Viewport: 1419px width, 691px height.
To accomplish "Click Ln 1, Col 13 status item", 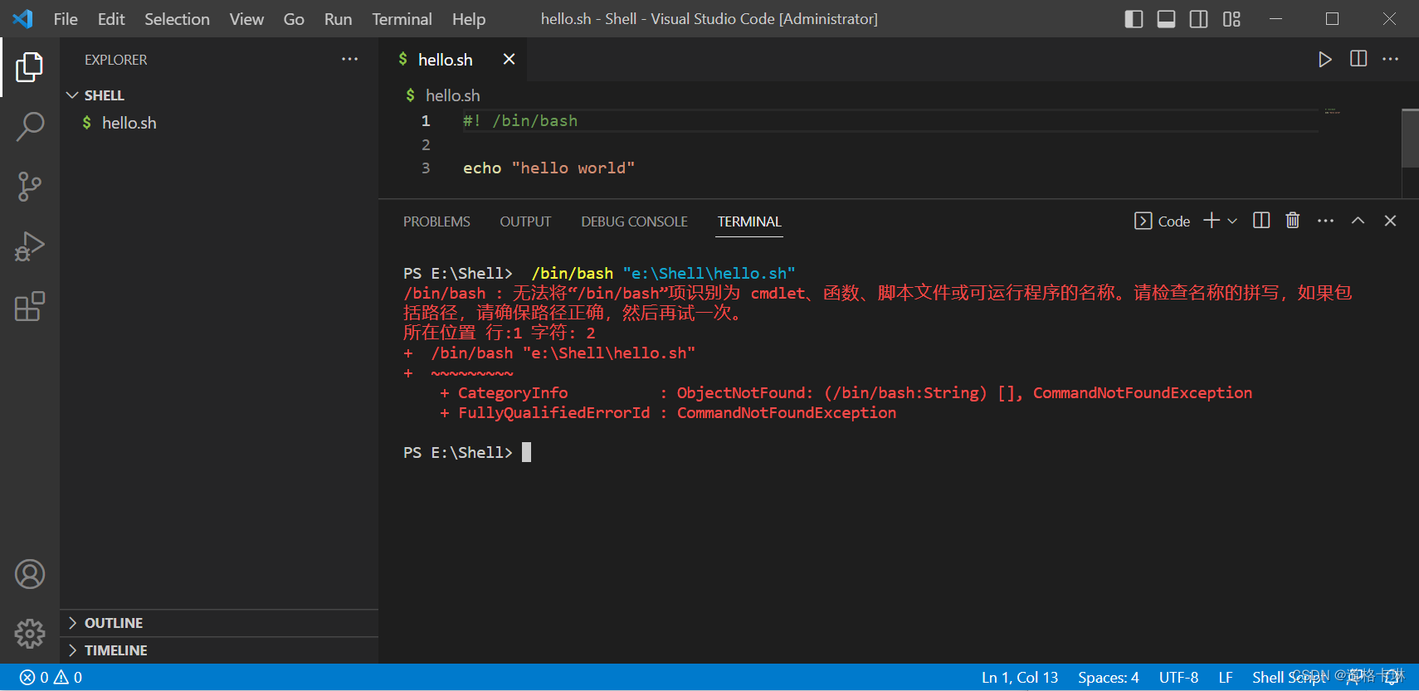I will click(x=1020, y=677).
